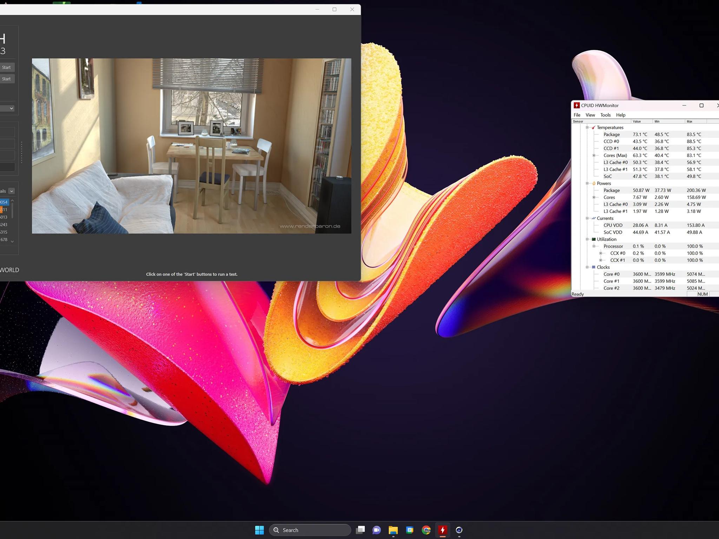Click the second Start benchmark button
This screenshot has height=539, width=719.
click(x=6, y=79)
